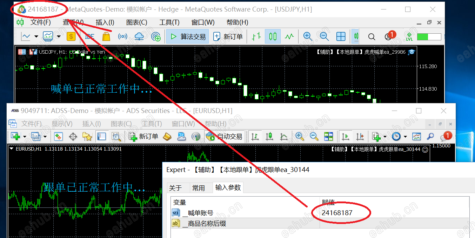Click the 新订单 button in MetaTrader 5 toolbar
The image size is (475, 238).
point(228,37)
